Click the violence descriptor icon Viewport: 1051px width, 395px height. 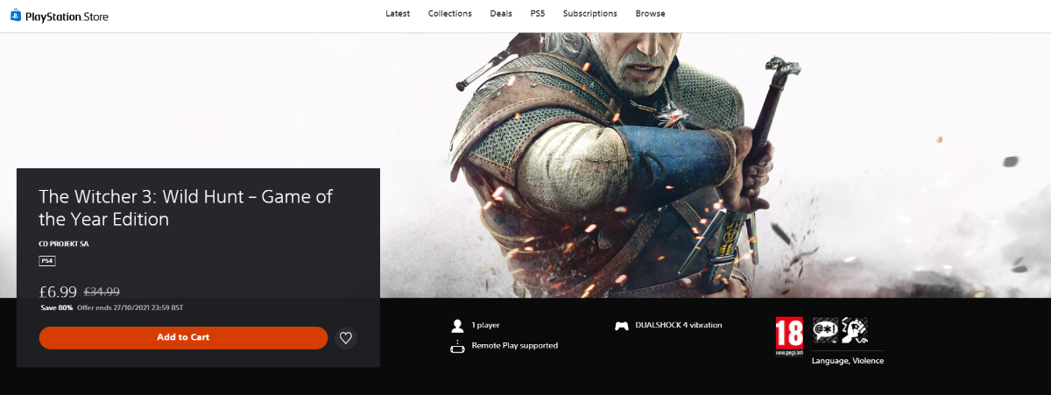[854, 330]
